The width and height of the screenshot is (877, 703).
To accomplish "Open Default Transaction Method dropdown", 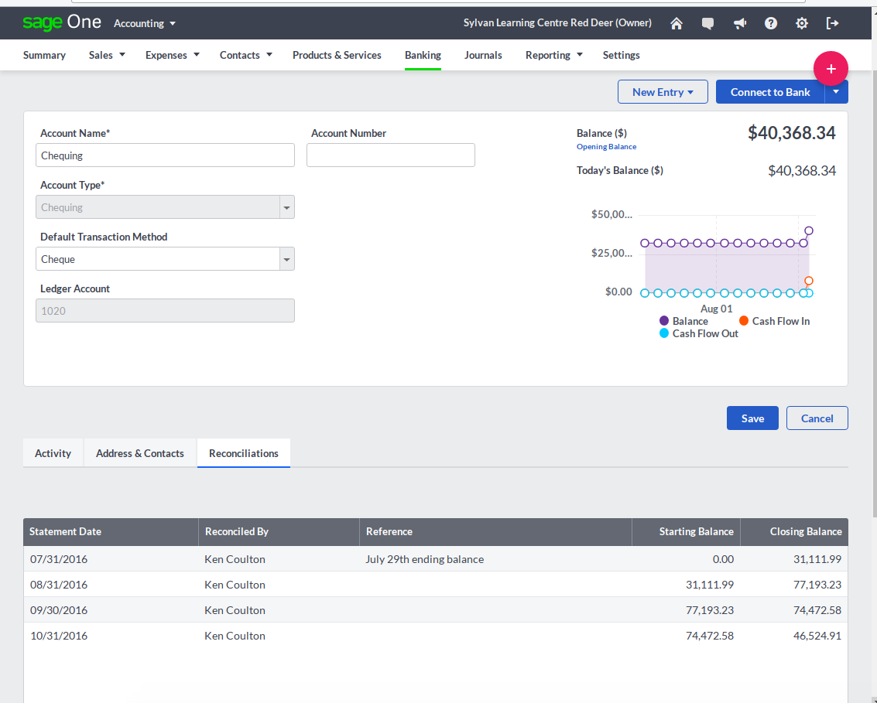I will [x=287, y=259].
